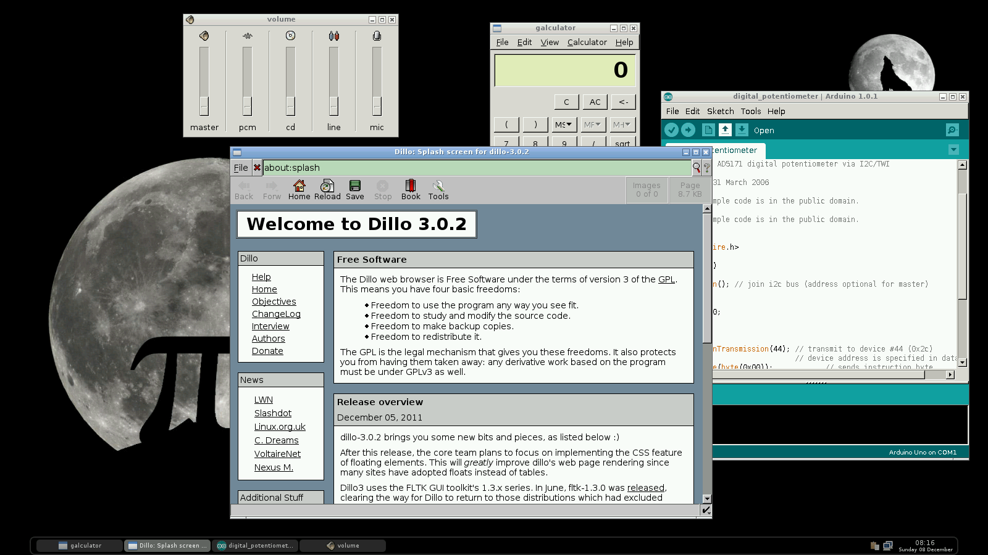This screenshot has height=555, width=988.
Task: Click the Arduino Save down-arrow icon
Action: click(742, 130)
